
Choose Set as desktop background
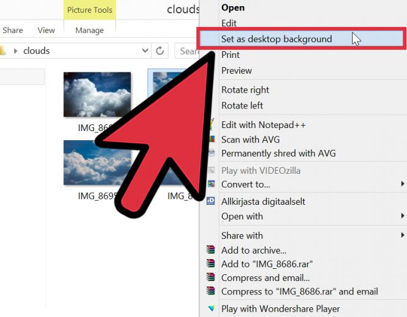(276, 39)
